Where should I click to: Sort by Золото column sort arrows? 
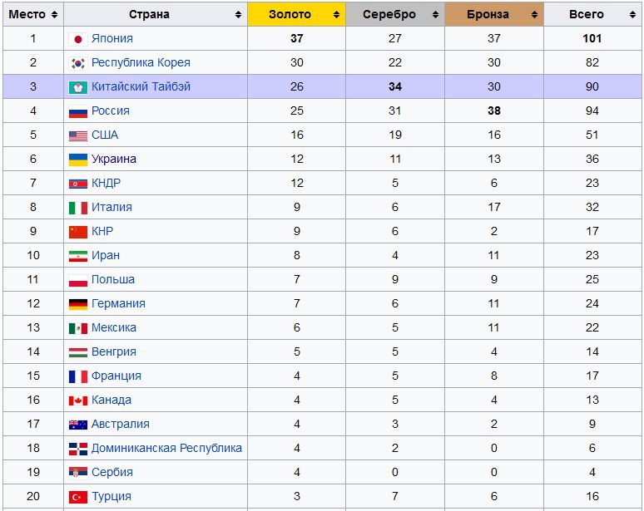336,15
